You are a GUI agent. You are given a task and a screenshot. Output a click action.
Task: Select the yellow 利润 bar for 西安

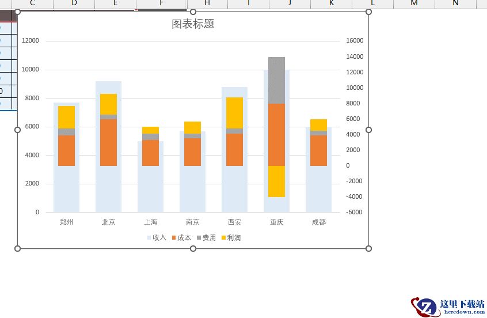[x=234, y=113]
